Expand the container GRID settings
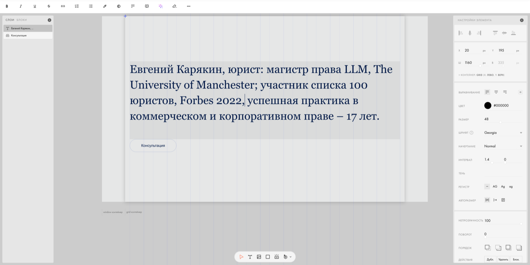 pyautogui.click(x=481, y=75)
